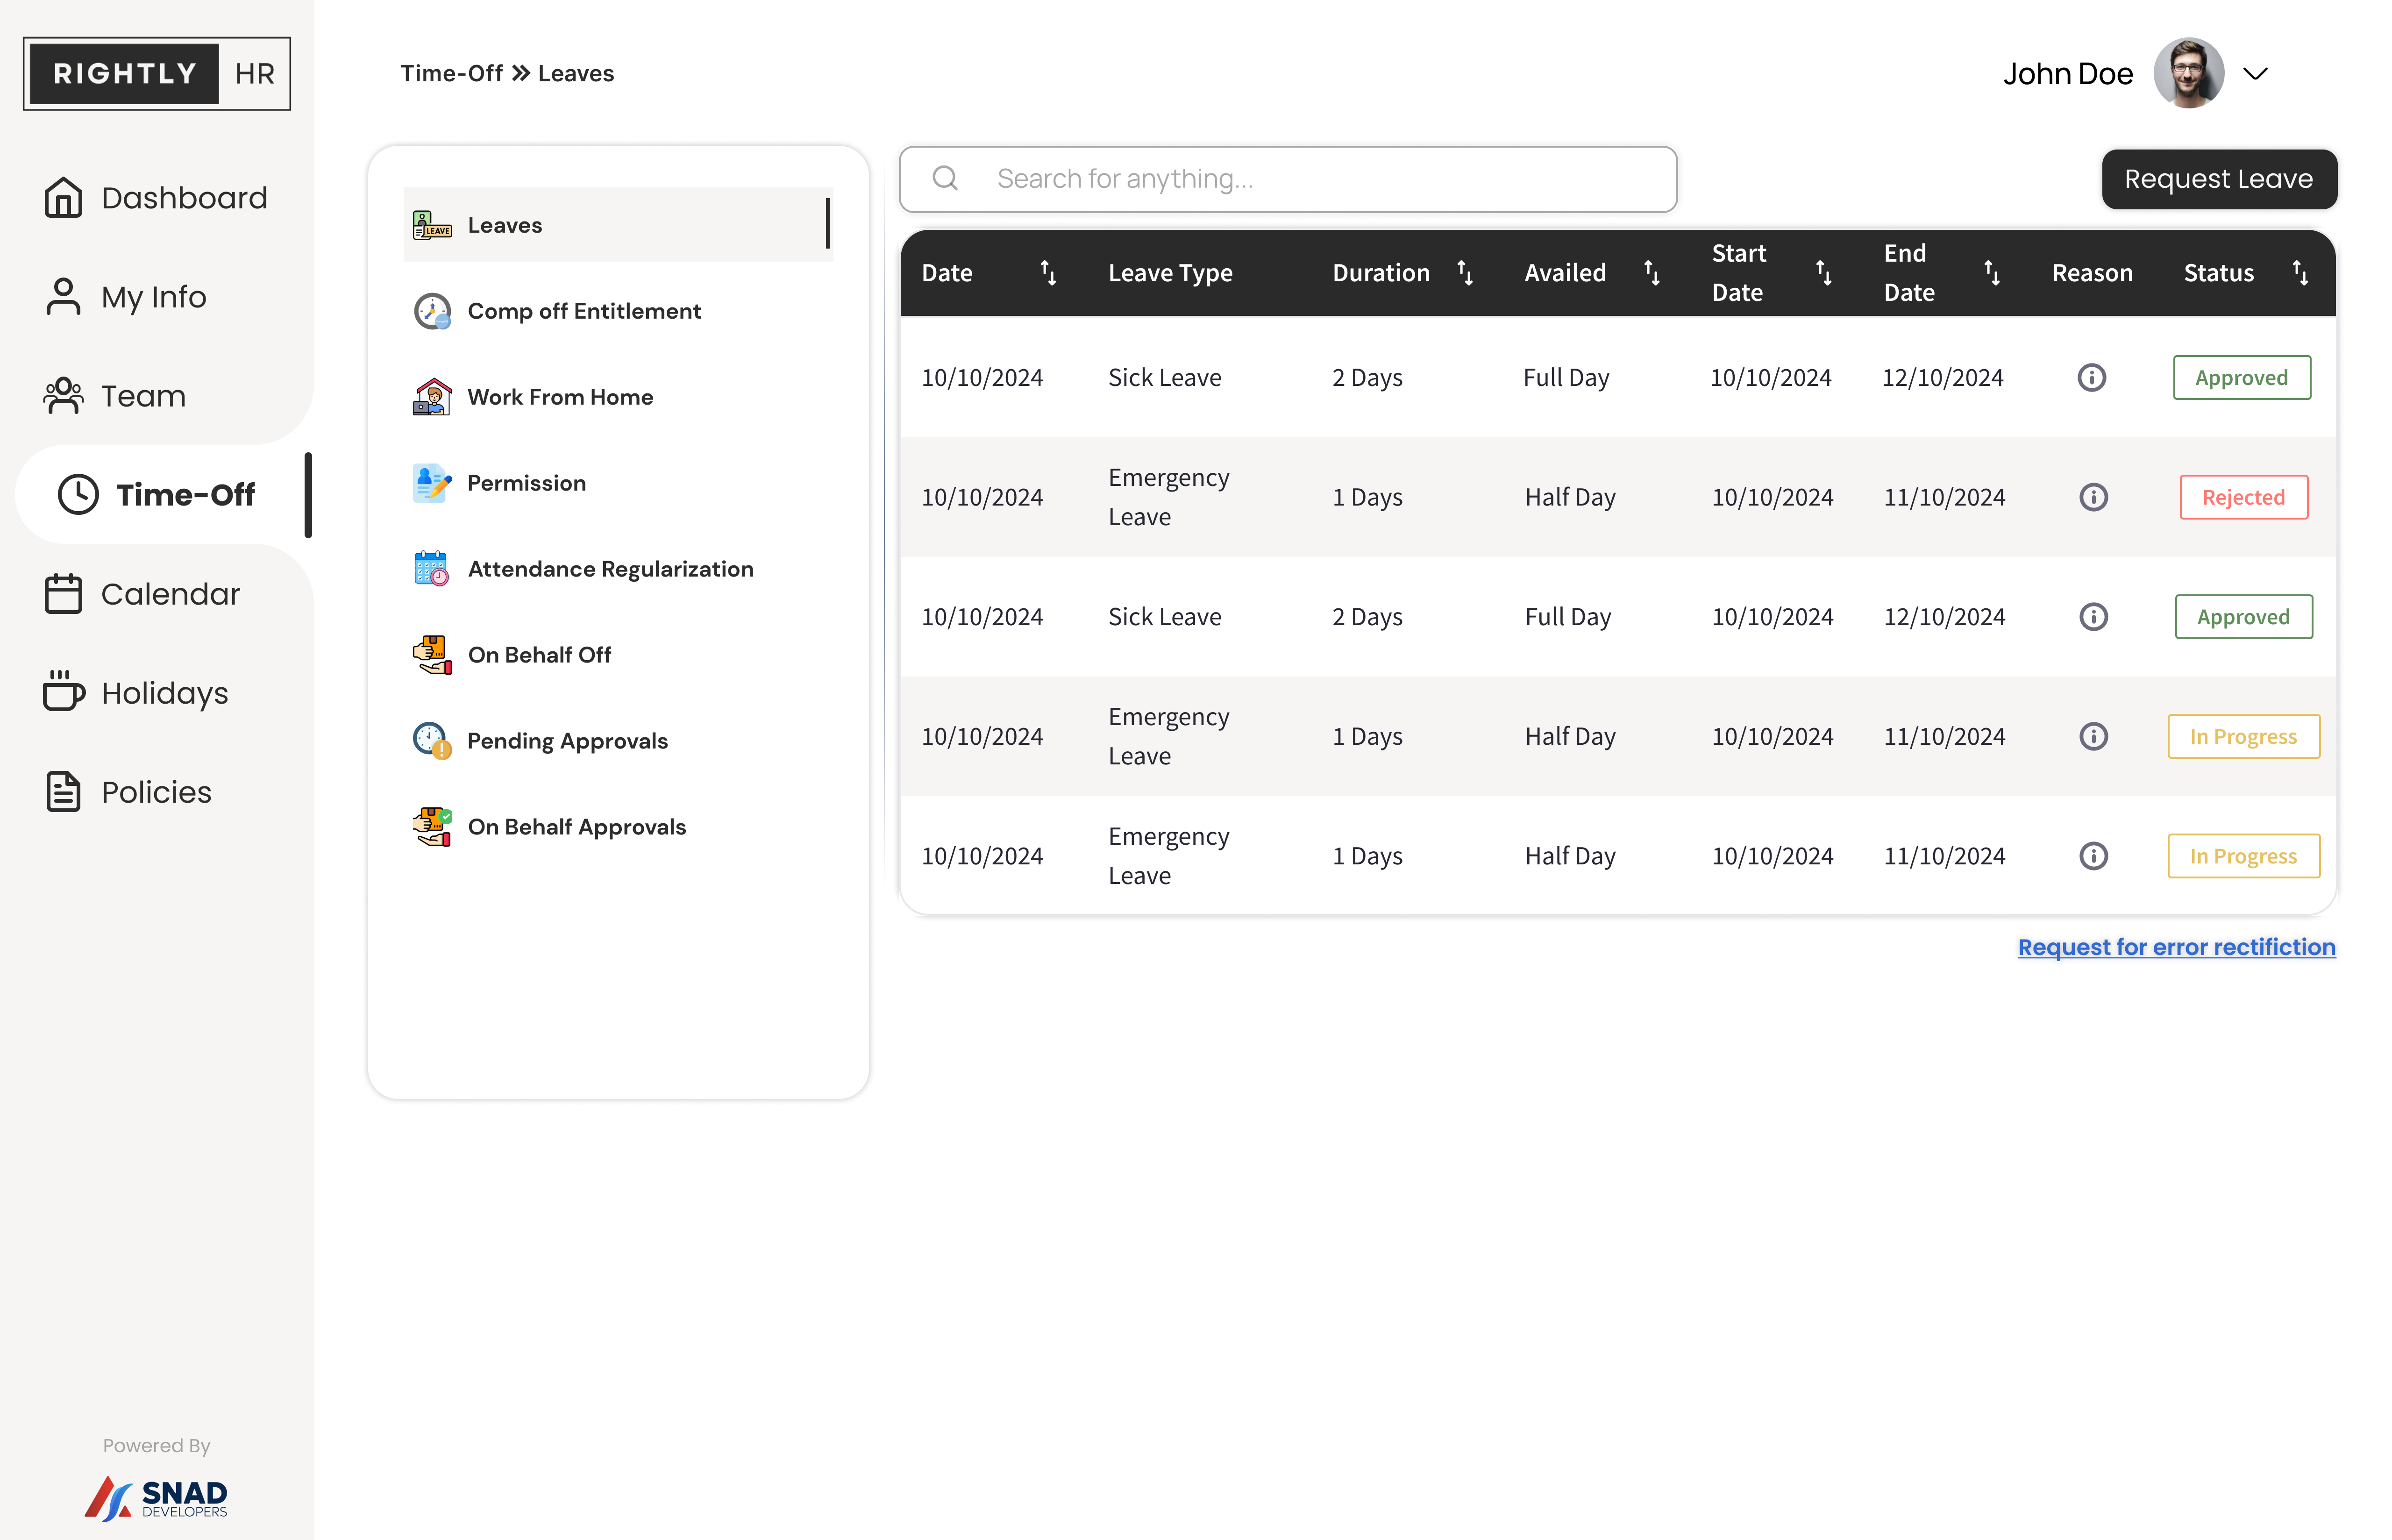
Task: Click the RIGHTLY HR logo
Action: click(157, 74)
